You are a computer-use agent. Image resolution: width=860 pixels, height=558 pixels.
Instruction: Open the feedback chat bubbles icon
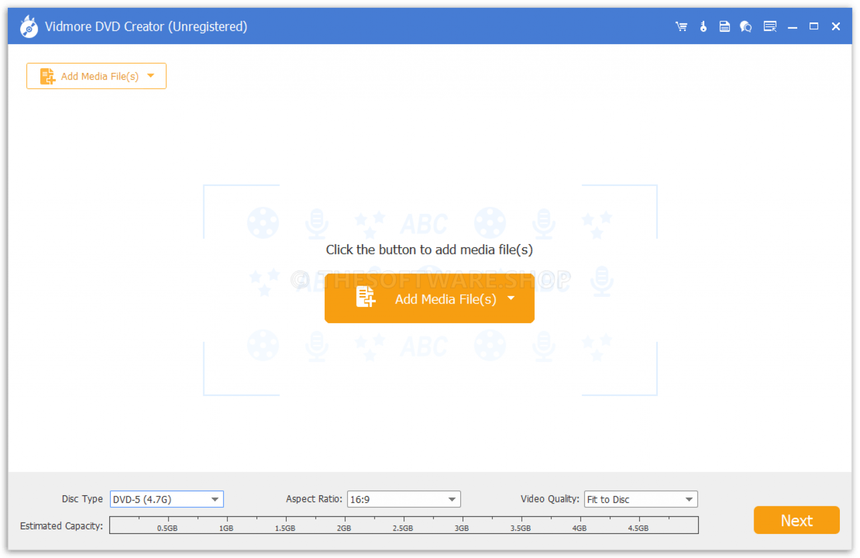(746, 26)
